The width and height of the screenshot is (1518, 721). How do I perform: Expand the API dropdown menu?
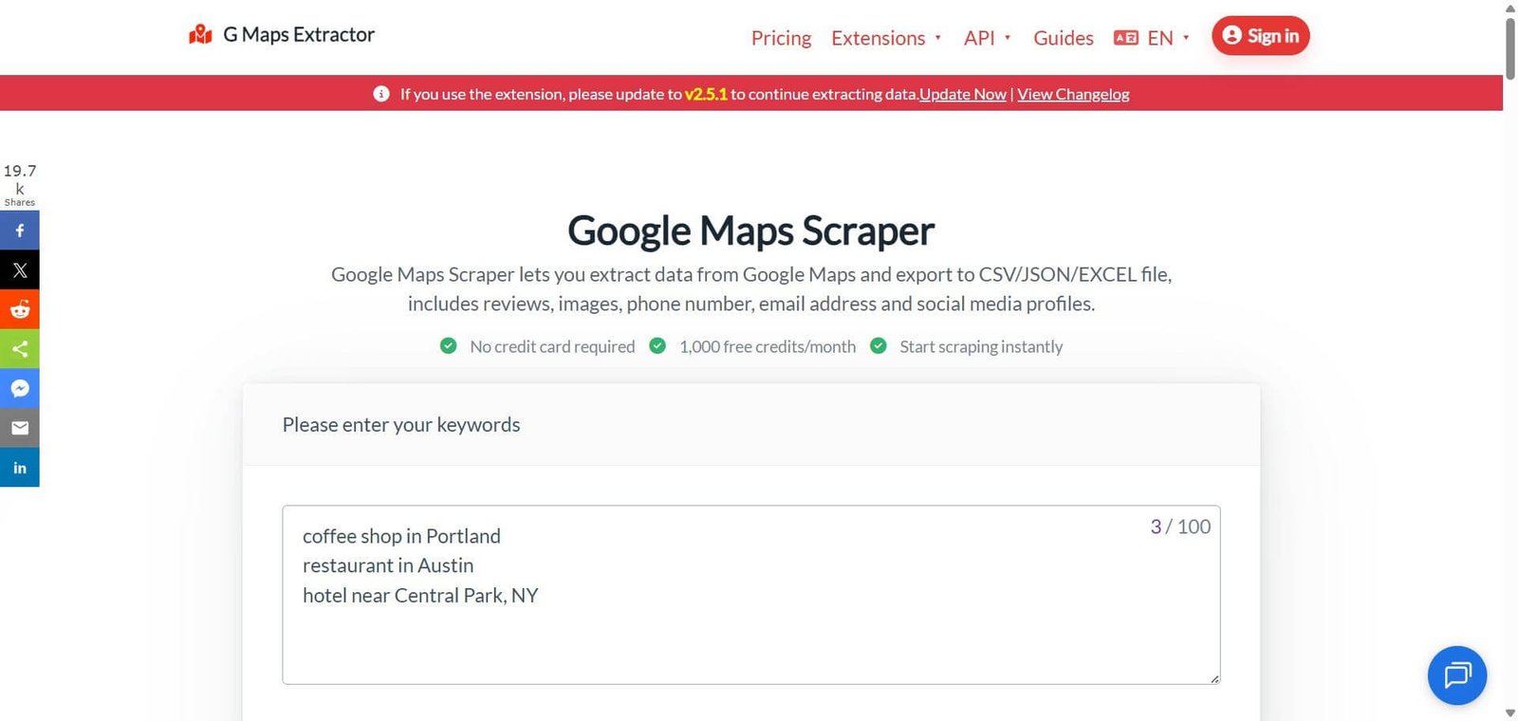click(988, 38)
